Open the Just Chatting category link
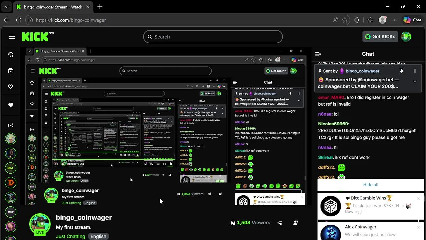Screen dimensions: 426x240 [71, 236]
